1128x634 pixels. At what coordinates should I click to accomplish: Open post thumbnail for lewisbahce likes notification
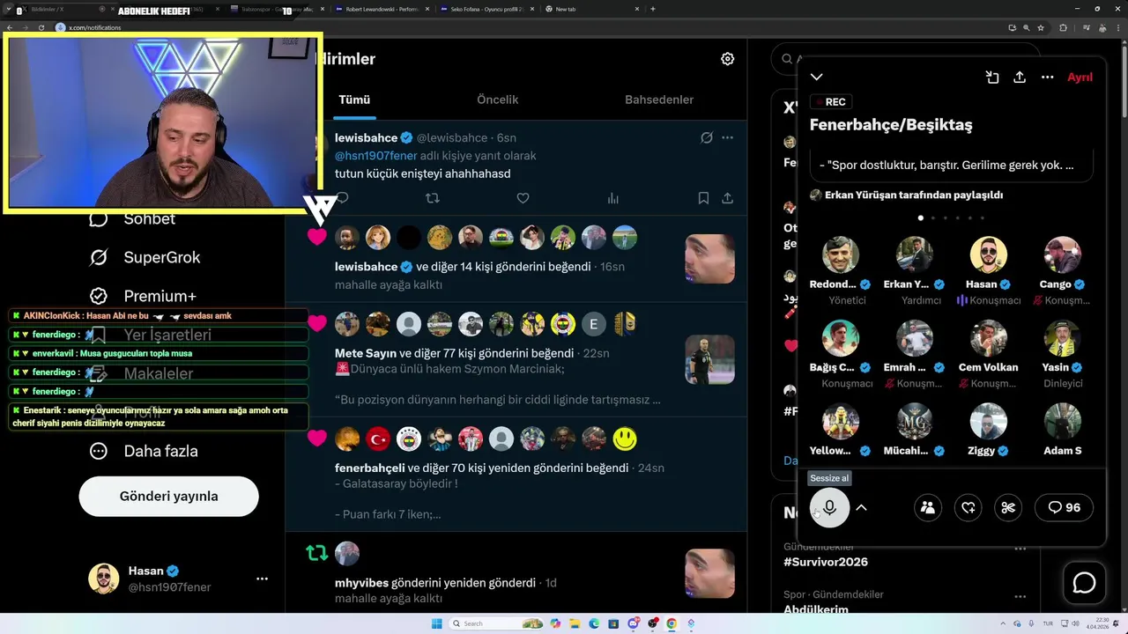[709, 258]
